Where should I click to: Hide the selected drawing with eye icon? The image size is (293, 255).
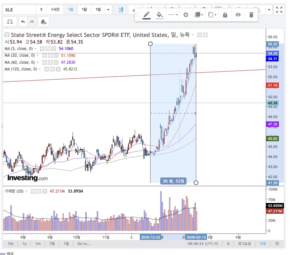coord(238,15)
